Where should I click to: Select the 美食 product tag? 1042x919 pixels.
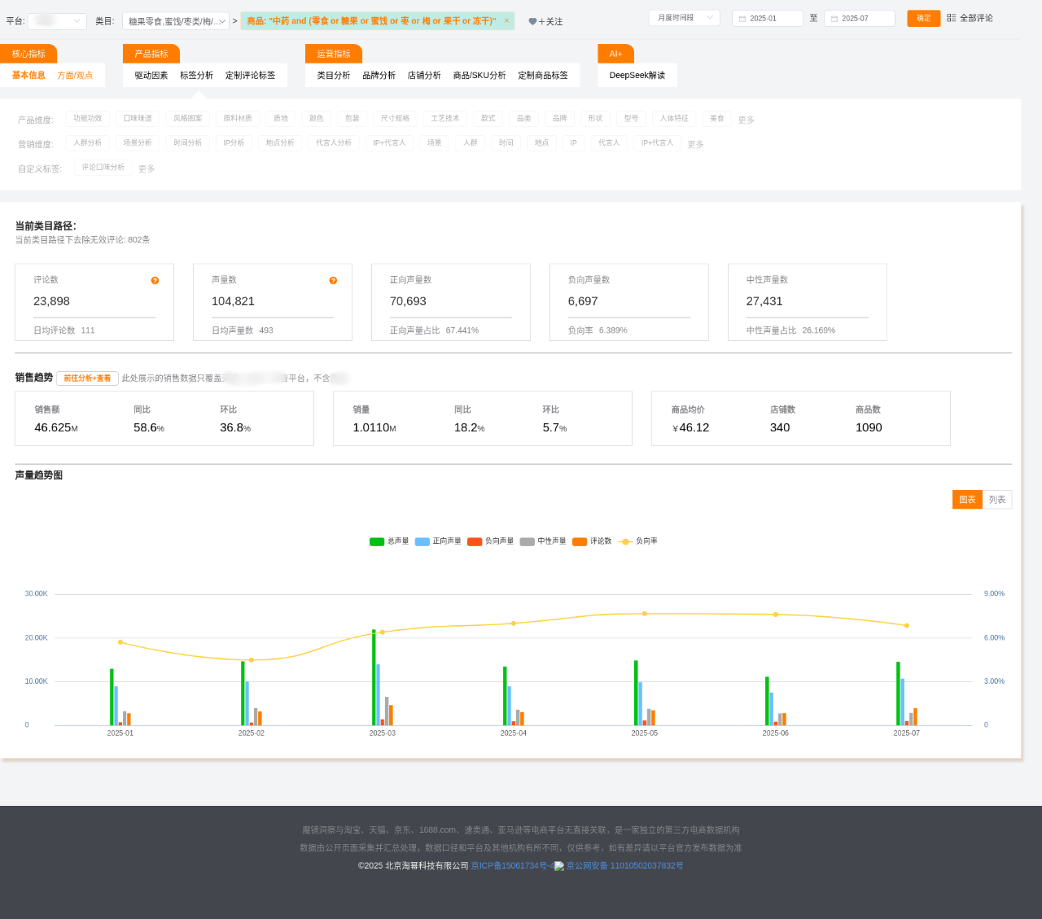point(716,119)
